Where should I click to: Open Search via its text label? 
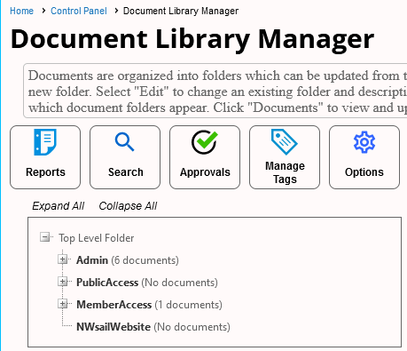pyautogui.click(x=126, y=172)
